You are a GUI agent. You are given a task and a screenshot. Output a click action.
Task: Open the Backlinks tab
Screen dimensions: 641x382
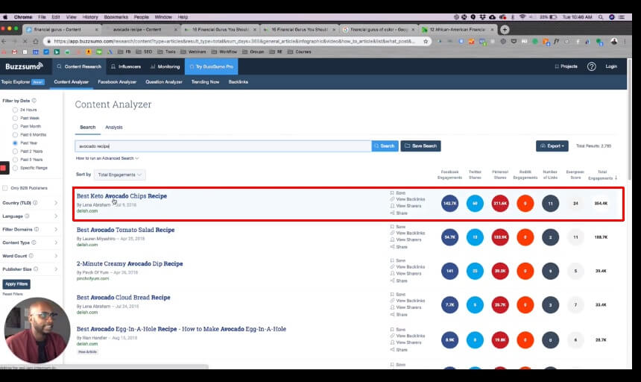(x=239, y=82)
